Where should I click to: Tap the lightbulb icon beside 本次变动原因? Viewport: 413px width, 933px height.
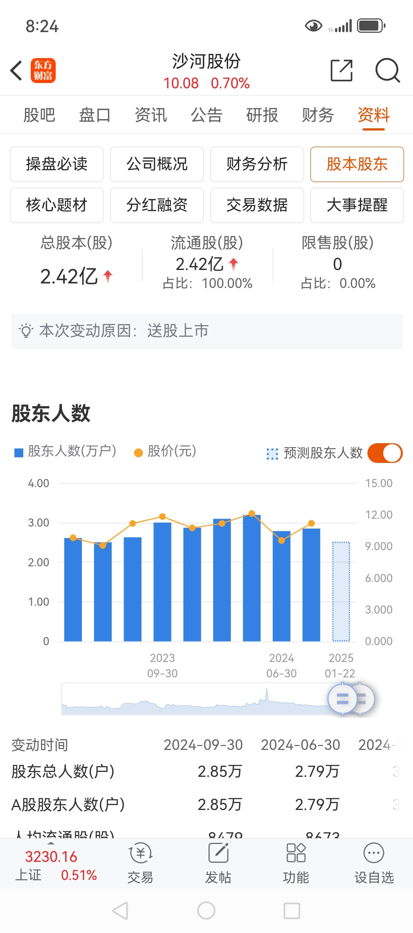pyautogui.click(x=26, y=331)
